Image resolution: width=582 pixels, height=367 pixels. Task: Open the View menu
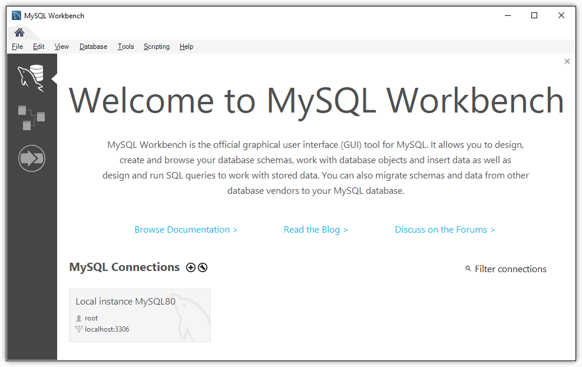pos(62,47)
